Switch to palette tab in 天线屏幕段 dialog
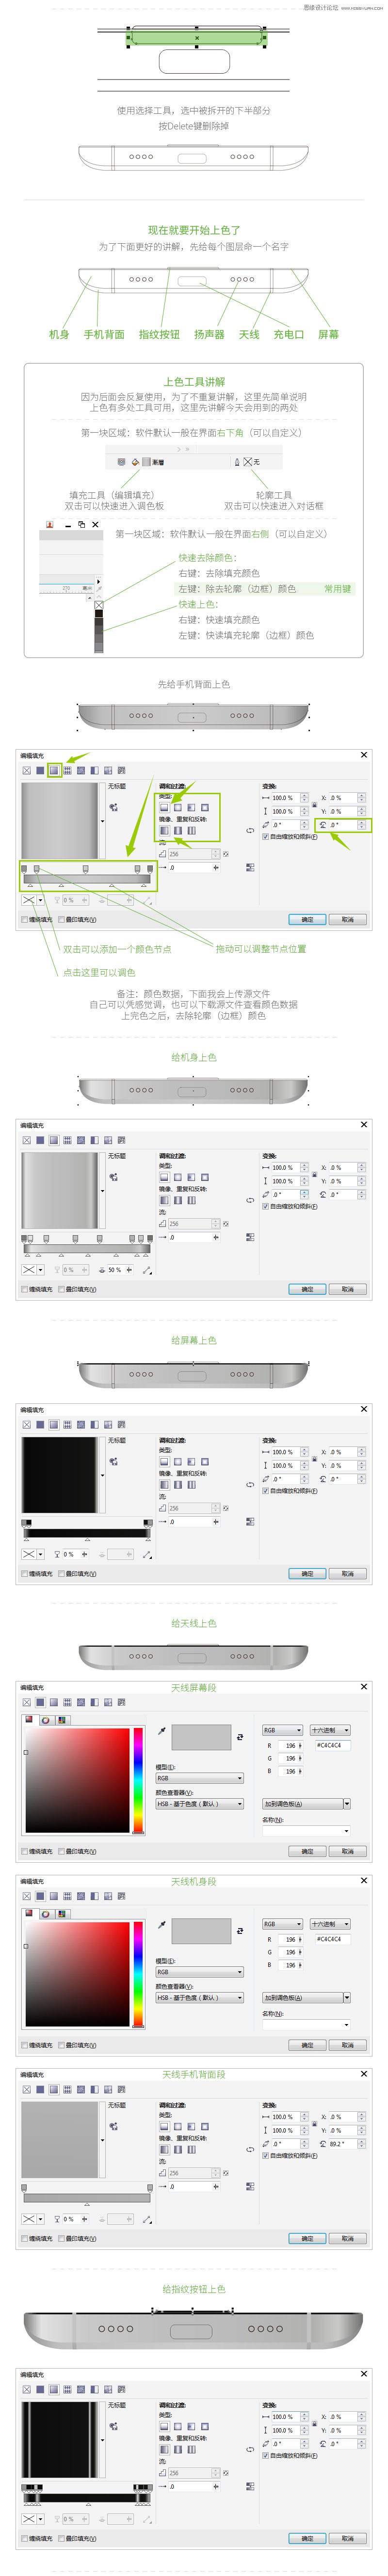388x2576 pixels. [x=62, y=1720]
